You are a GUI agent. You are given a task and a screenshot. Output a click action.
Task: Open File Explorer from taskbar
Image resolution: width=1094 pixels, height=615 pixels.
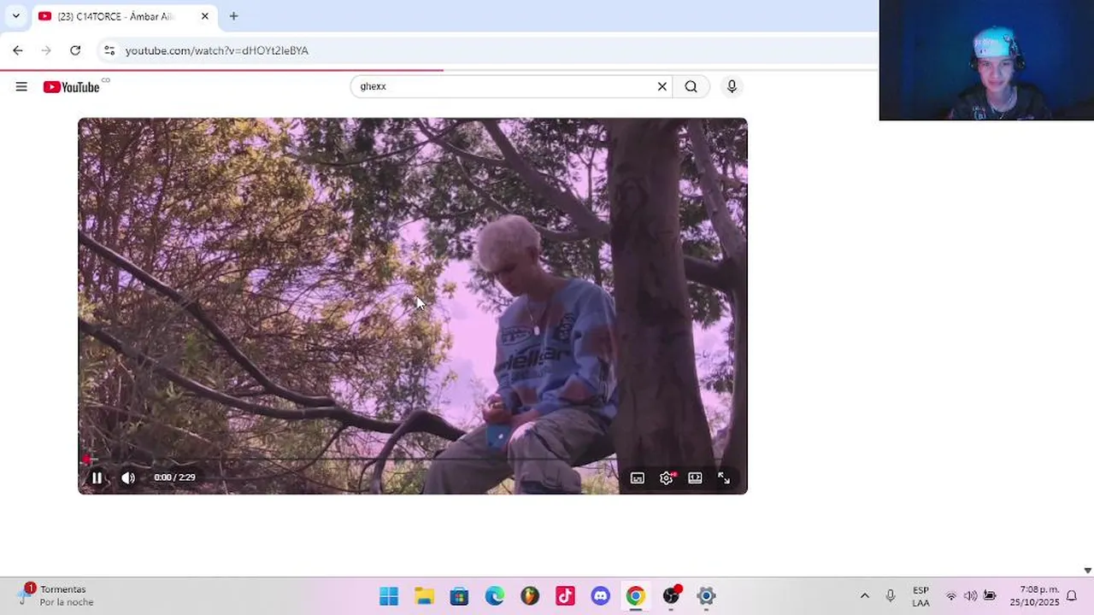[424, 595]
